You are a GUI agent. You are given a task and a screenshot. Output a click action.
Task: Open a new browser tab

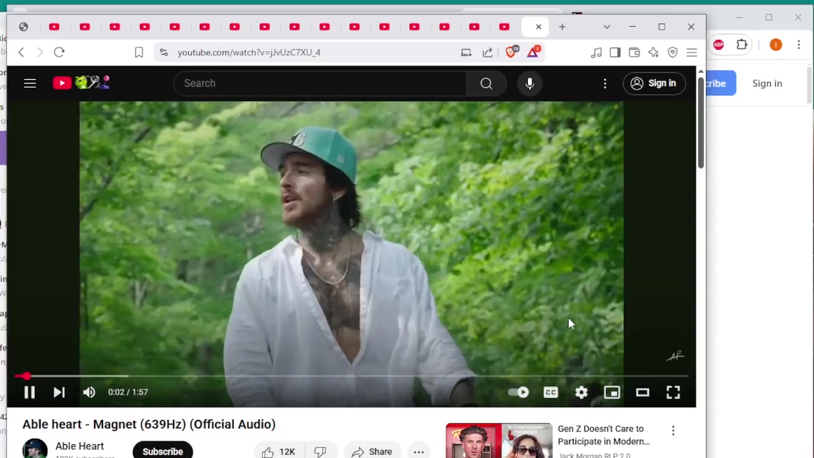point(562,27)
